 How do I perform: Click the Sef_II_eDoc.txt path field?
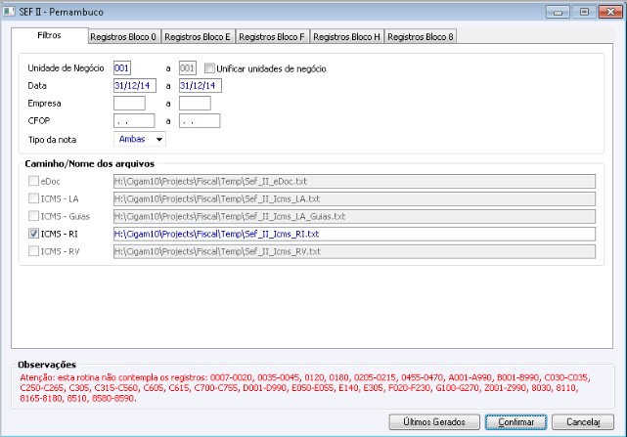(x=354, y=181)
